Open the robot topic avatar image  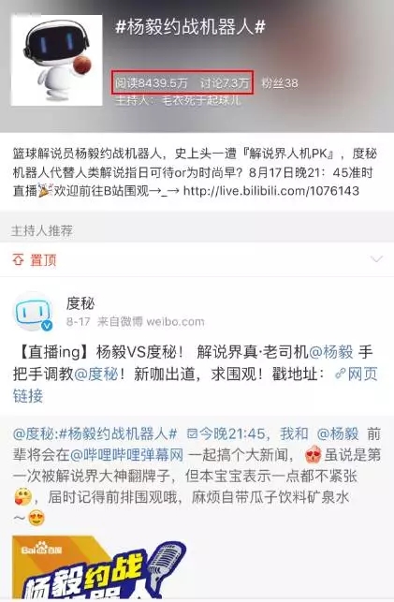tap(57, 60)
